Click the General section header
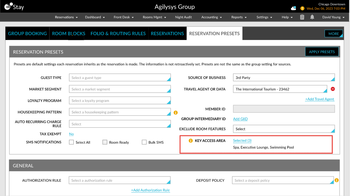350x196 pixels. pyautogui.click(x=174, y=165)
